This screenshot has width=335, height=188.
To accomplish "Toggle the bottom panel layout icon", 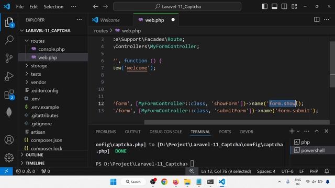I will [274, 6].
